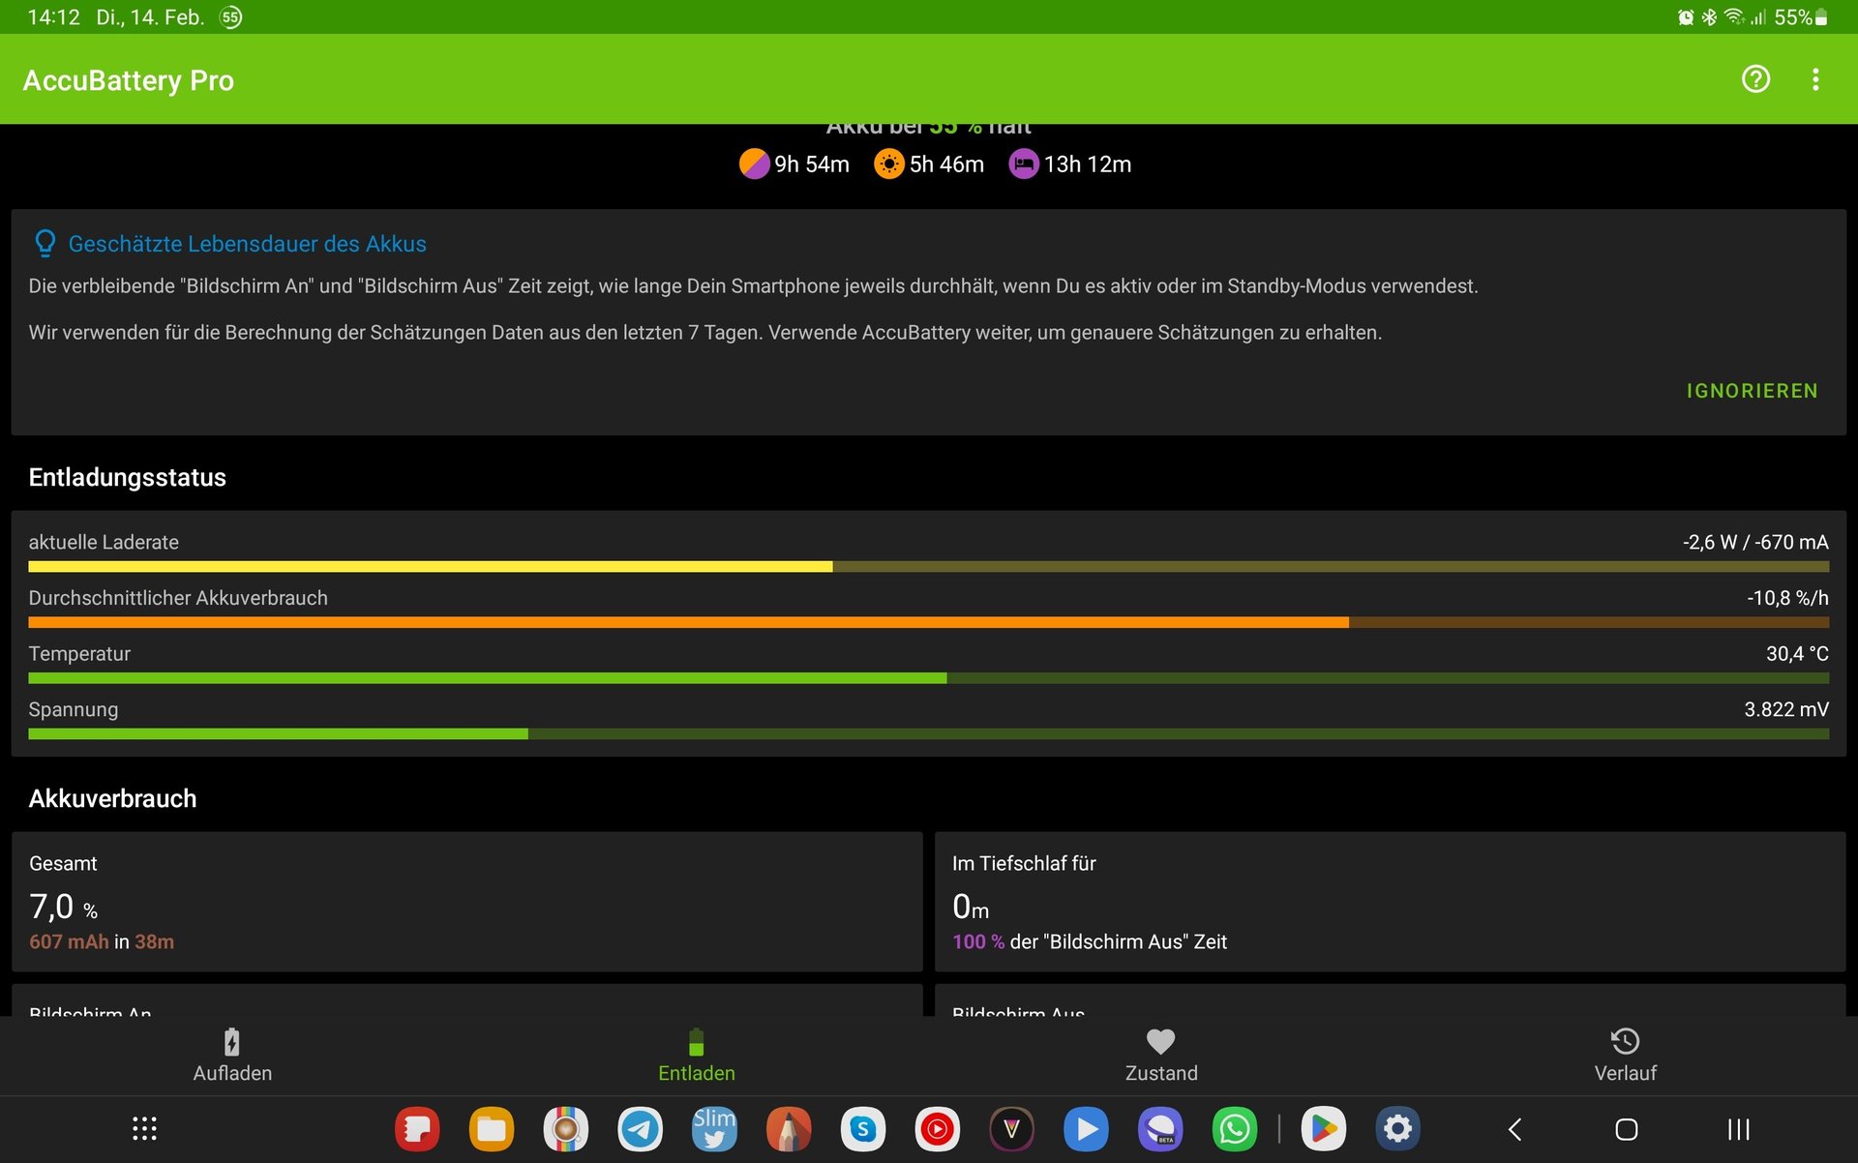Go to the Verlauf history tab

coord(1626,1056)
